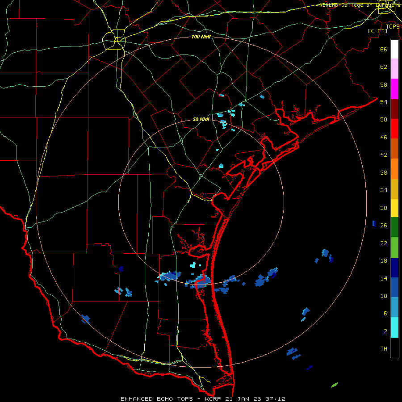Select legend value '38'

[x=384, y=172]
